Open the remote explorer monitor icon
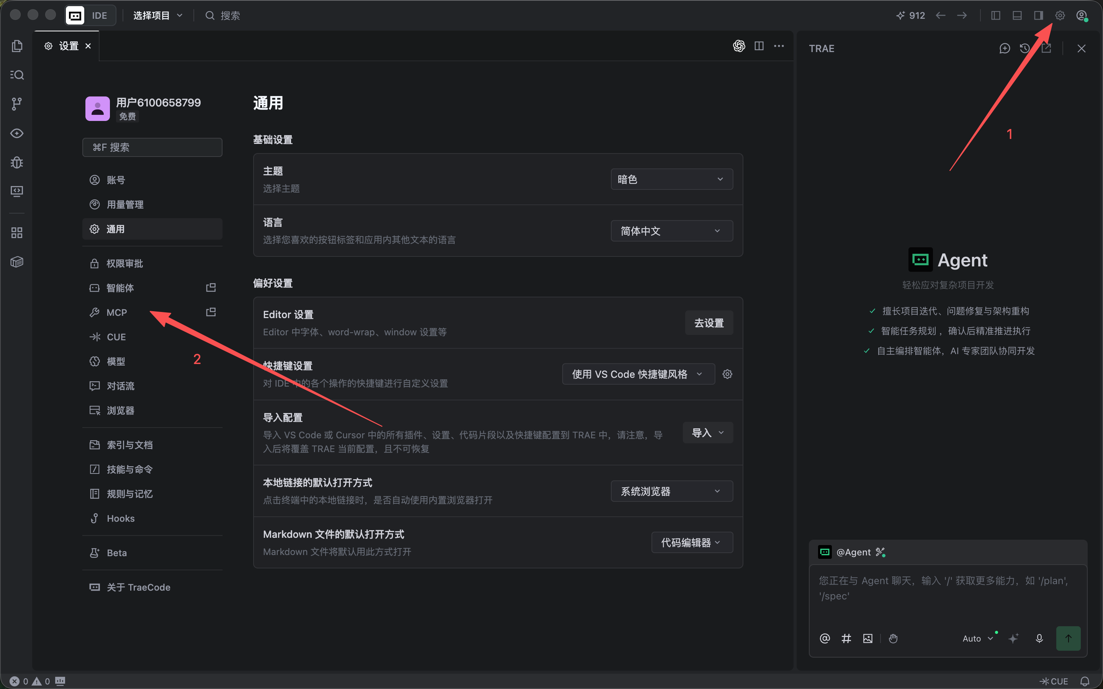This screenshot has height=689, width=1103. (x=17, y=191)
